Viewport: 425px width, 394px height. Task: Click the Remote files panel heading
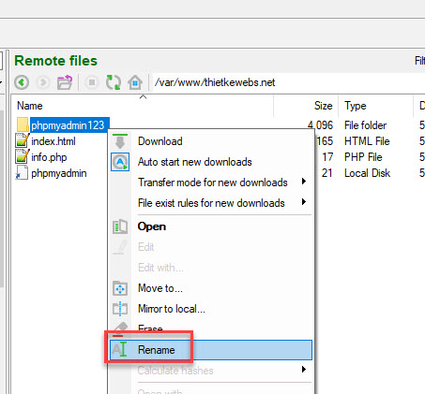click(56, 61)
